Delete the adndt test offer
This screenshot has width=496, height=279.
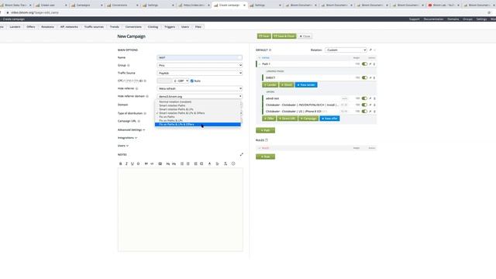(x=374, y=98)
